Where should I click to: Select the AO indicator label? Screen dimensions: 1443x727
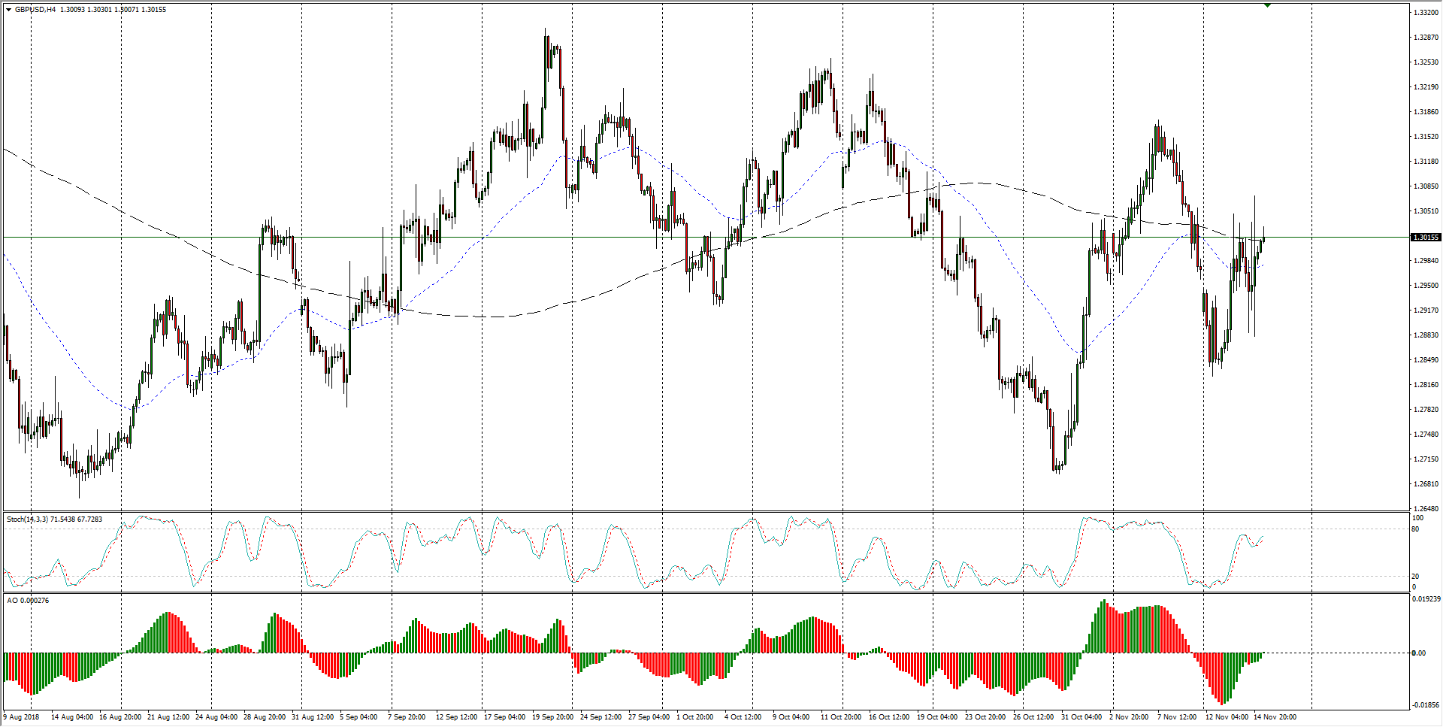point(28,601)
